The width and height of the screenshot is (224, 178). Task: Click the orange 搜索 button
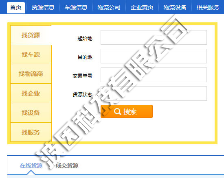coord(127,111)
